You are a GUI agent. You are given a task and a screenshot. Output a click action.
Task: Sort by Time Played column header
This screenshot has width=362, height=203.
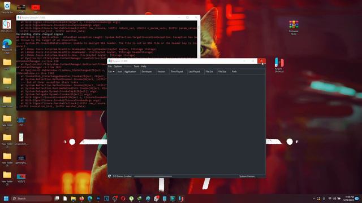tap(178, 72)
